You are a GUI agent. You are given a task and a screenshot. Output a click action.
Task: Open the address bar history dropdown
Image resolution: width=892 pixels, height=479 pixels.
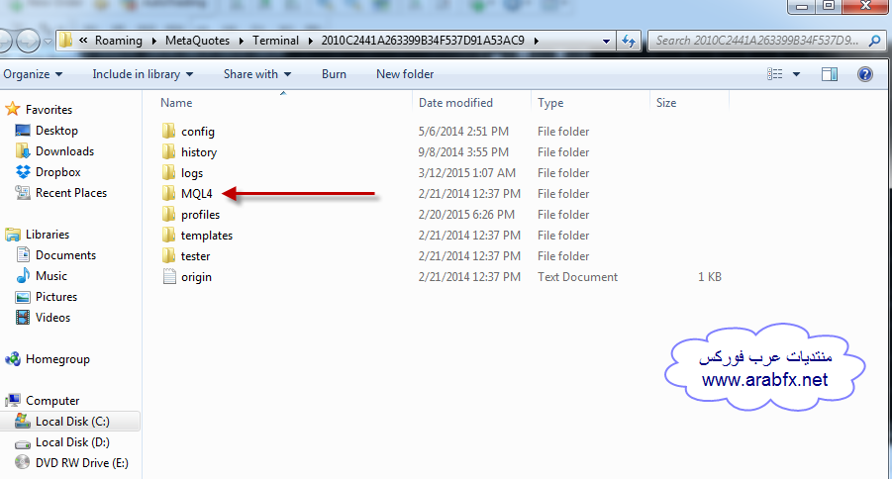point(606,41)
